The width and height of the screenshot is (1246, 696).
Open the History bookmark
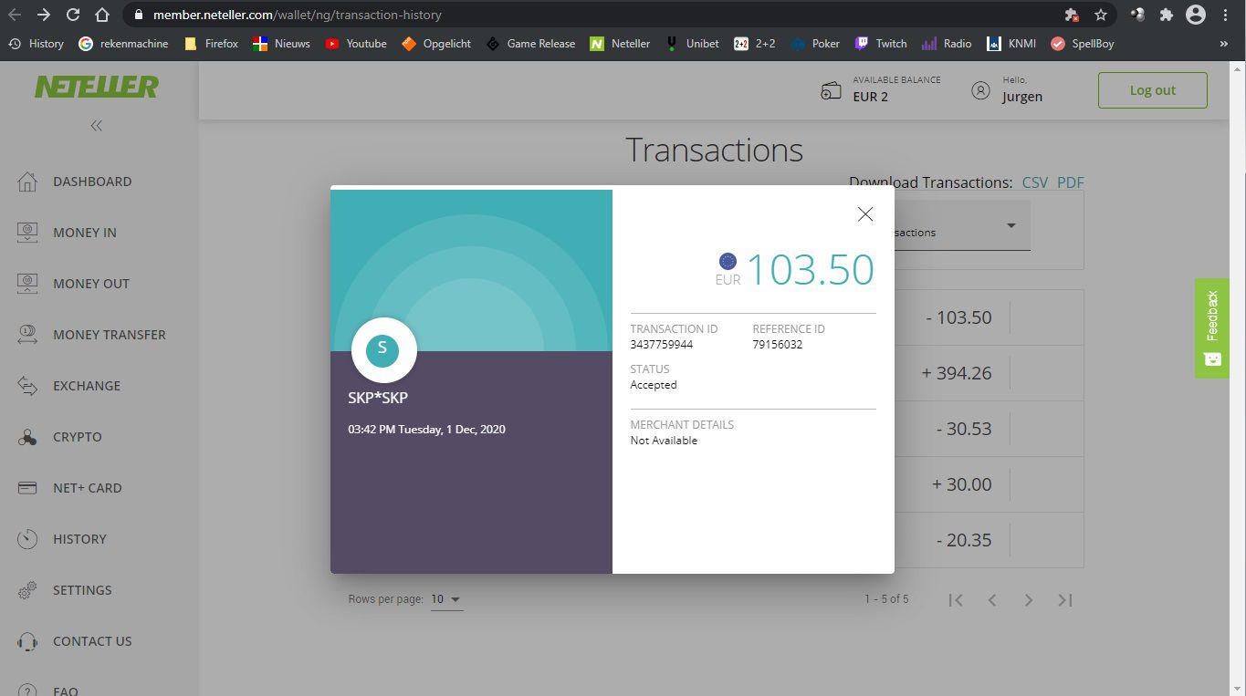(37, 44)
